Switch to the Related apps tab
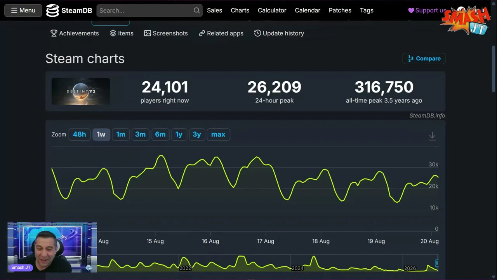Viewport: 497px width, 280px height. pos(221,33)
